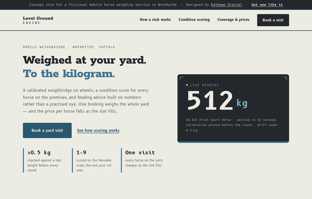This screenshot has width=312, height=199.
Task: Click every horse on the yard text
Action: (144, 163)
